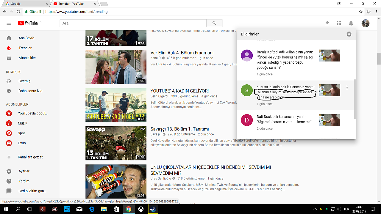Bookmark the page with star icon
This screenshot has width=381, height=214.
[x=361, y=12]
